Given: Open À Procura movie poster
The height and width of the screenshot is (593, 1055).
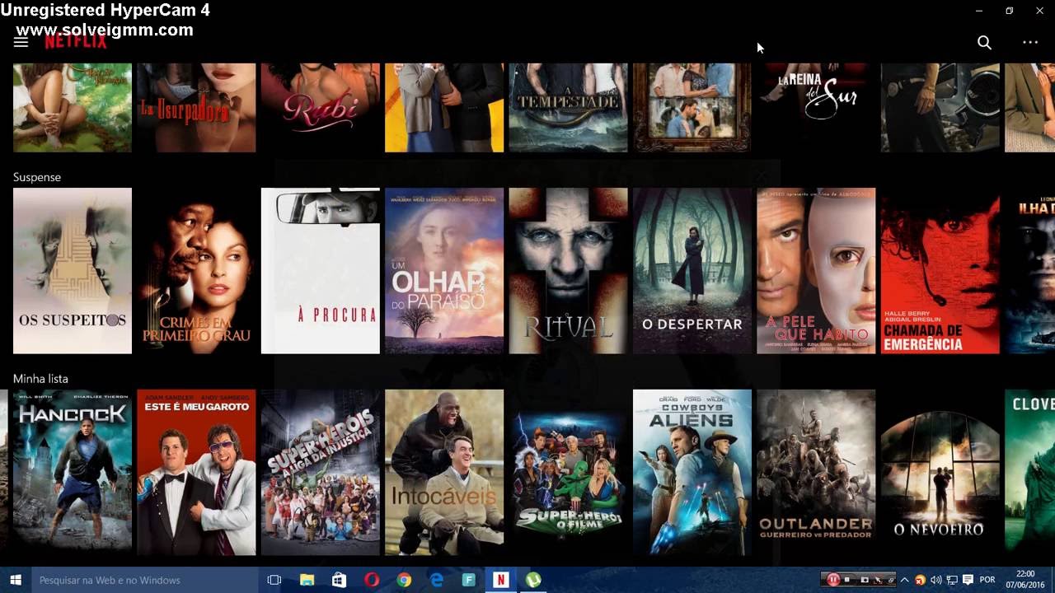Looking at the screenshot, I should pos(321,271).
